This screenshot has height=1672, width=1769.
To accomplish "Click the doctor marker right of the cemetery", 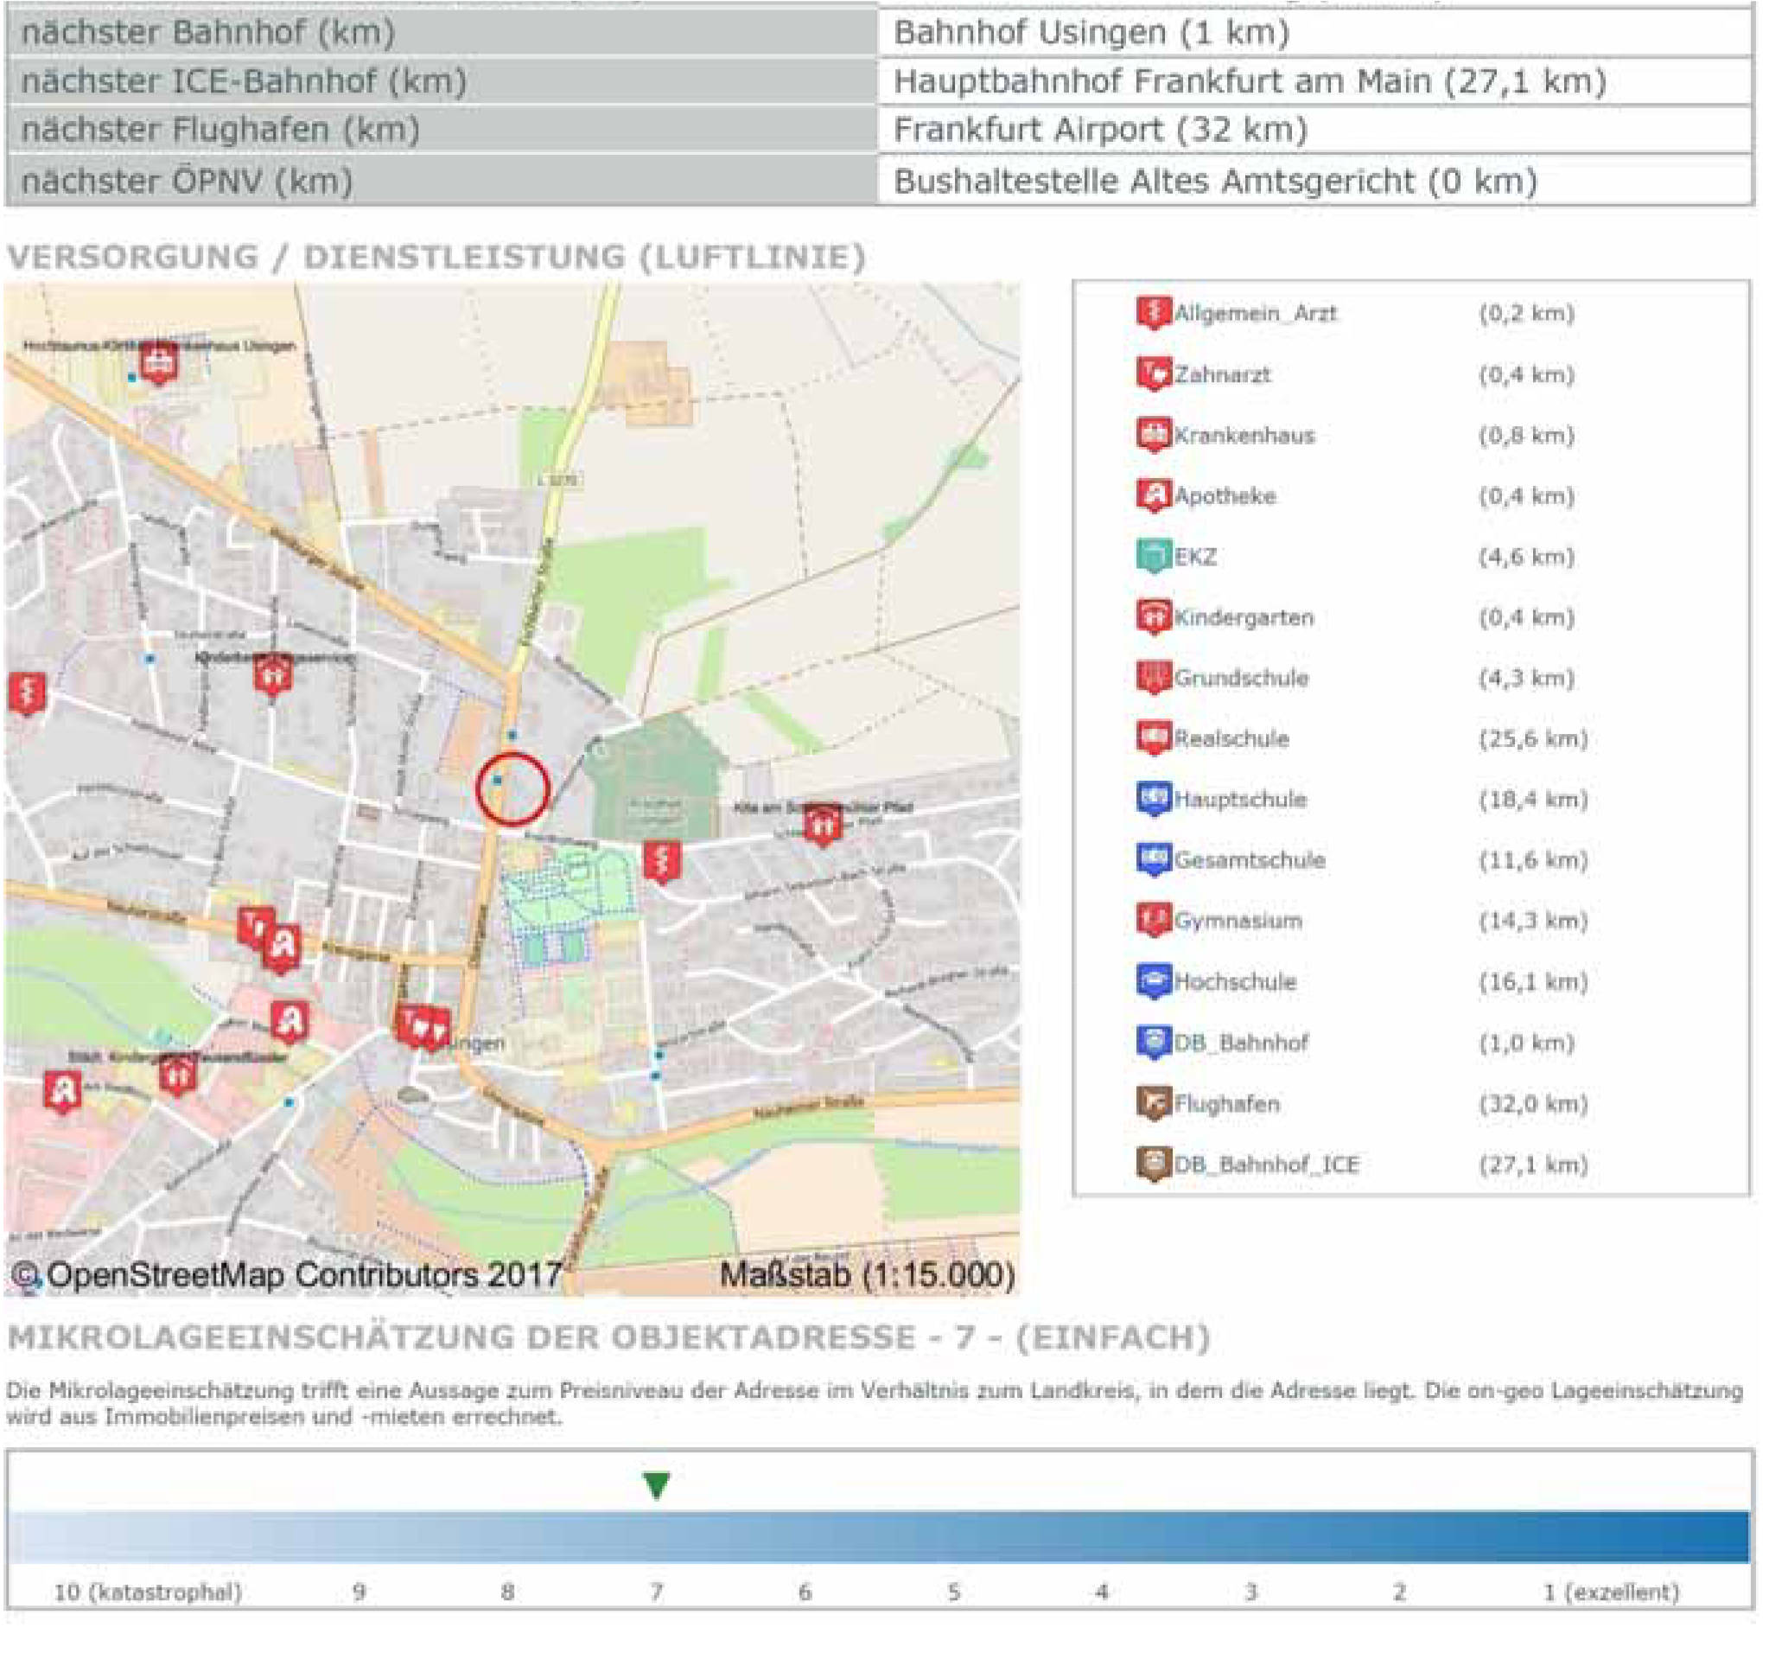I will [x=662, y=862].
